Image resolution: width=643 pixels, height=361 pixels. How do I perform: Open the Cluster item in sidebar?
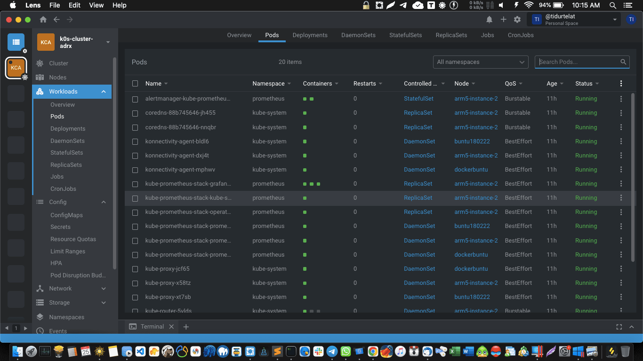pos(58,63)
